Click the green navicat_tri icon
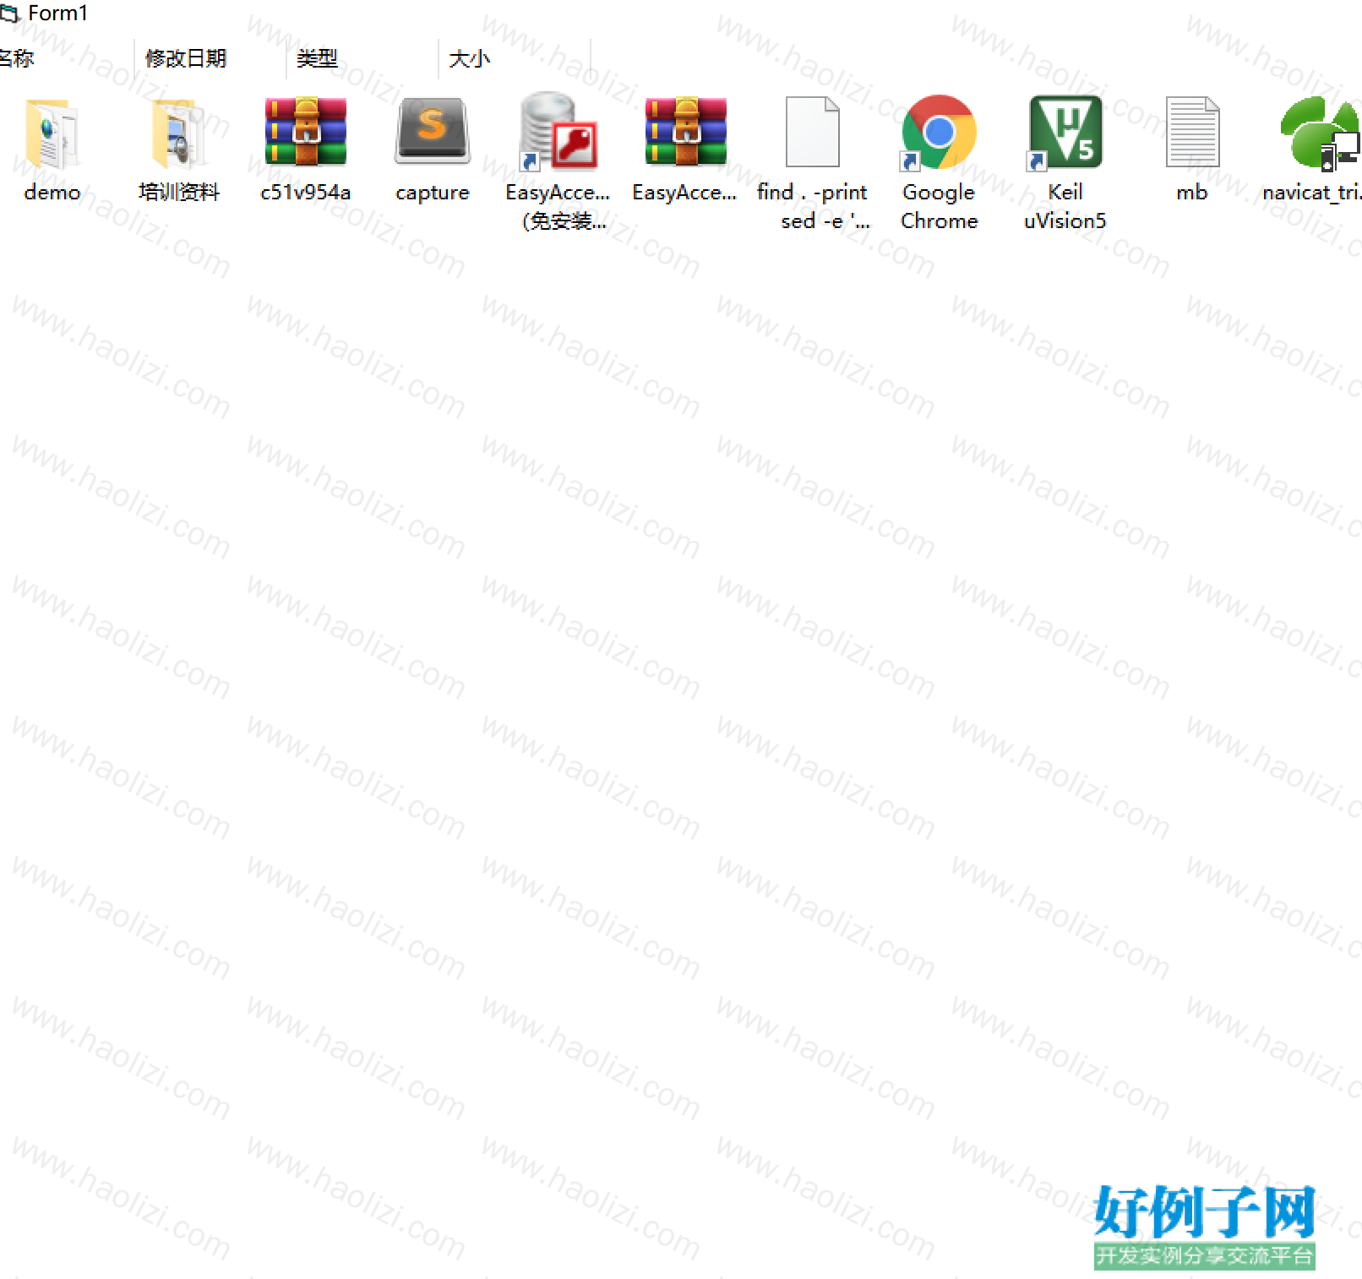Image resolution: width=1362 pixels, height=1279 pixels. click(1320, 133)
